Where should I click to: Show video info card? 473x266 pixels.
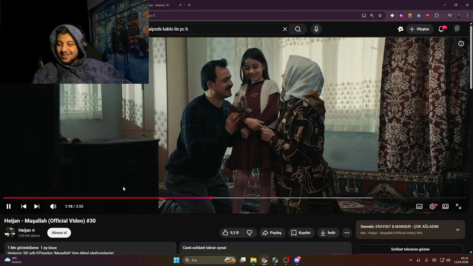click(461, 44)
